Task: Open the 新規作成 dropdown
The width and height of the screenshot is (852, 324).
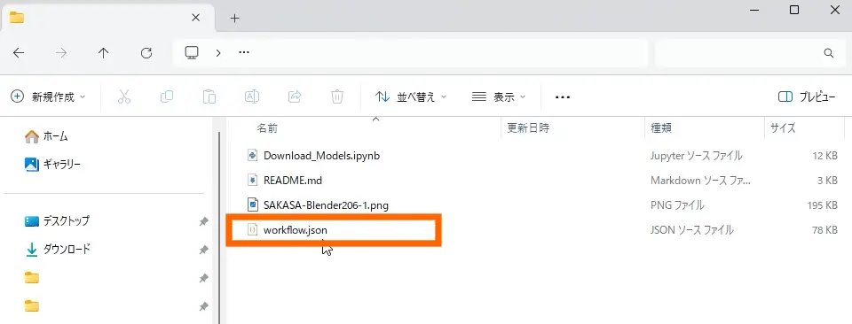Action: click(48, 97)
